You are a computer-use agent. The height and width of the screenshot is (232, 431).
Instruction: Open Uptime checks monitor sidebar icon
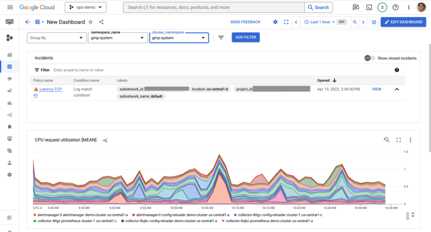tap(10, 139)
